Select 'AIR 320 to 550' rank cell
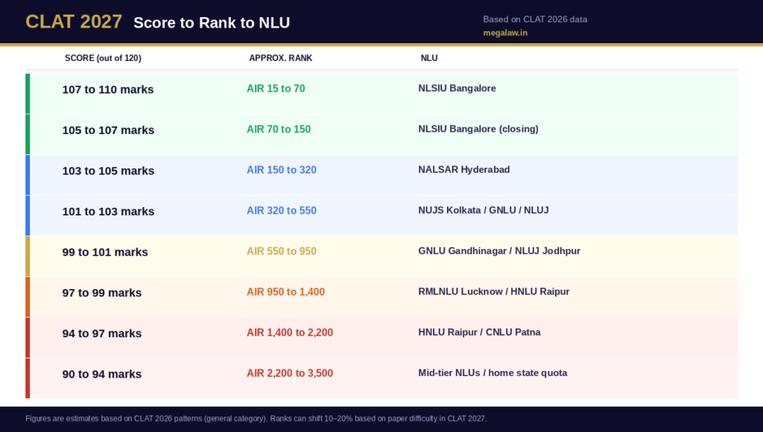Screen dimensions: 763x432 pyautogui.click(x=282, y=211)
